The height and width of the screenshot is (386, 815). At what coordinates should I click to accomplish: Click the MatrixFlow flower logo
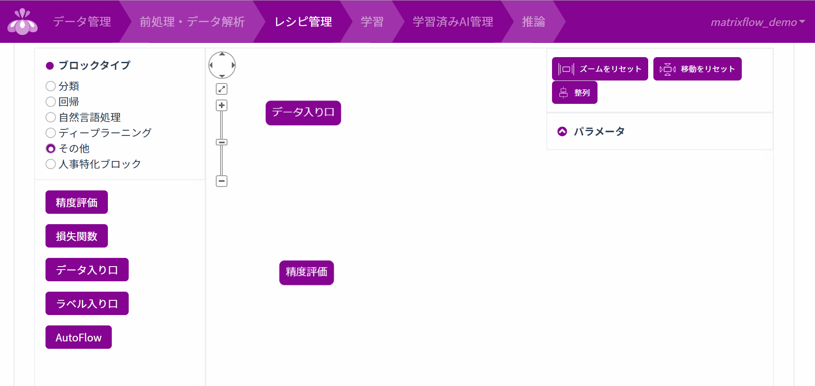tap(23, 22)
